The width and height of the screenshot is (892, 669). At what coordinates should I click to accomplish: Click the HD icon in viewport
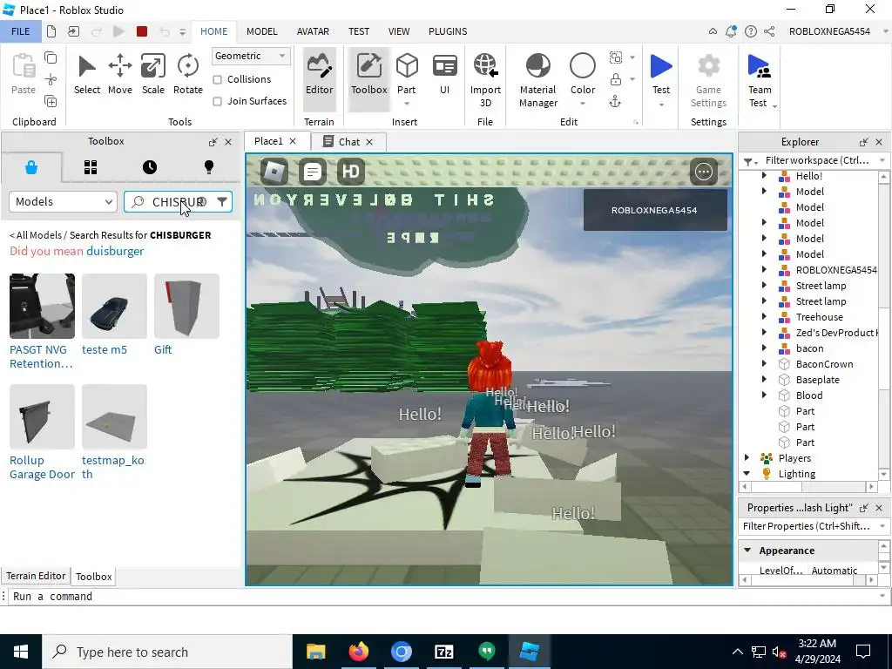[350, 172]
